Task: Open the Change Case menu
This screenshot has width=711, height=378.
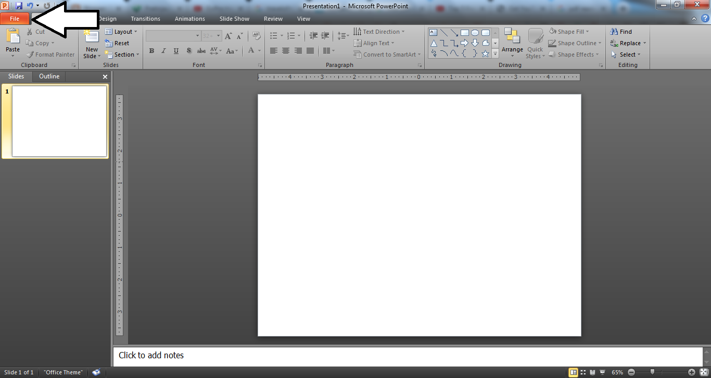Action: 233,51
